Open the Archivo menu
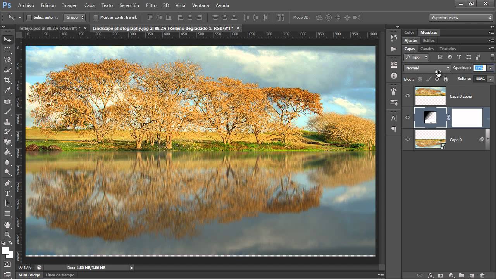The image size is (496, 279). point(26,5)
